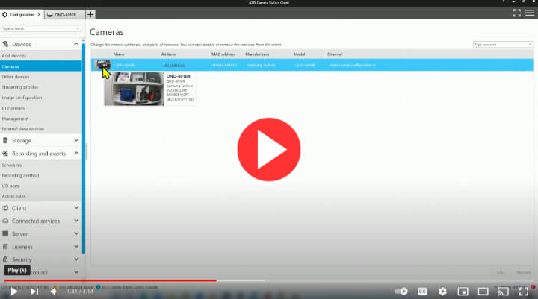Enter fullscreen with the fullscreen icon

[x=523, y=291]
